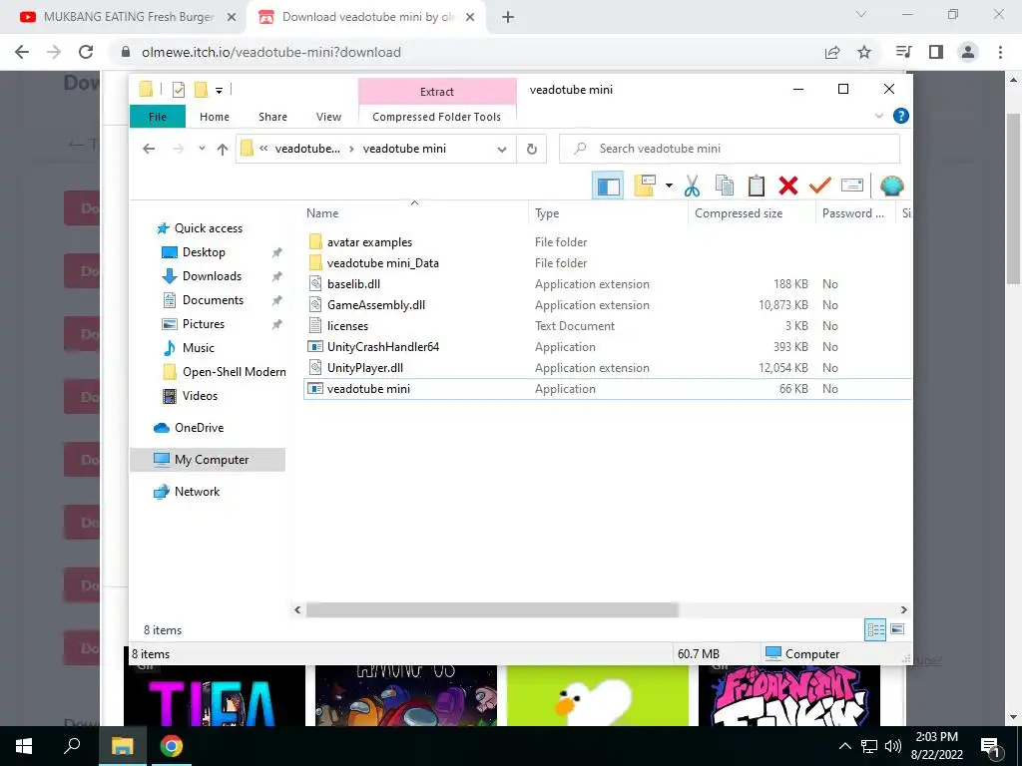
Task: Select Pictures in navigation pane
Action: [x=204, y=324]
